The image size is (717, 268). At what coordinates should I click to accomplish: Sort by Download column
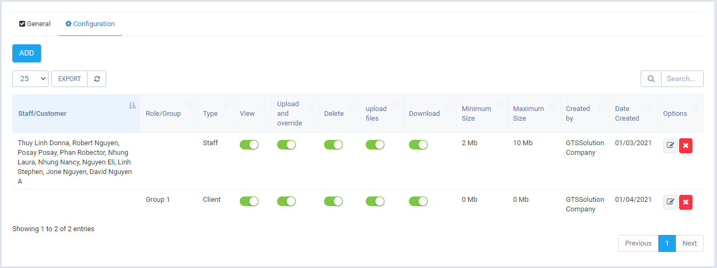point(430,113)
